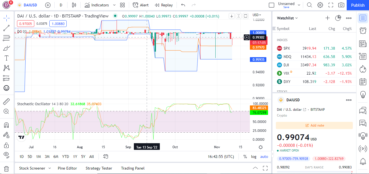Screen dimensions: 369x174
Task: Select the ruler measure tool
Action: coord(6,102)
